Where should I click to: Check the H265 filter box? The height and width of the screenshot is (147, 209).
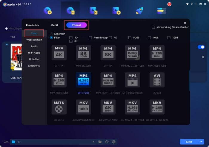point(130,38)
